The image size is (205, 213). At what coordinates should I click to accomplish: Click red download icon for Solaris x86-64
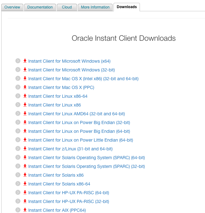(x=25, y=184)
